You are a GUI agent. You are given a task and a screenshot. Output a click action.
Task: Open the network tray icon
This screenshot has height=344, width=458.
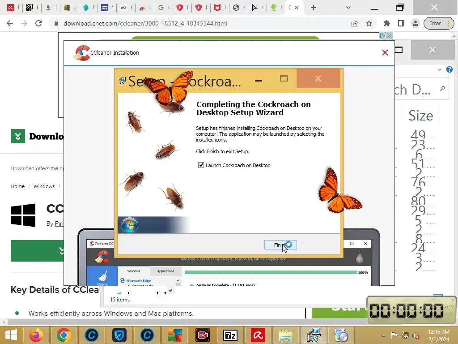(x=405, y=335)
